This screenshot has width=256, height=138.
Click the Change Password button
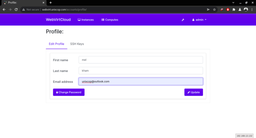[x=69, y=92]
